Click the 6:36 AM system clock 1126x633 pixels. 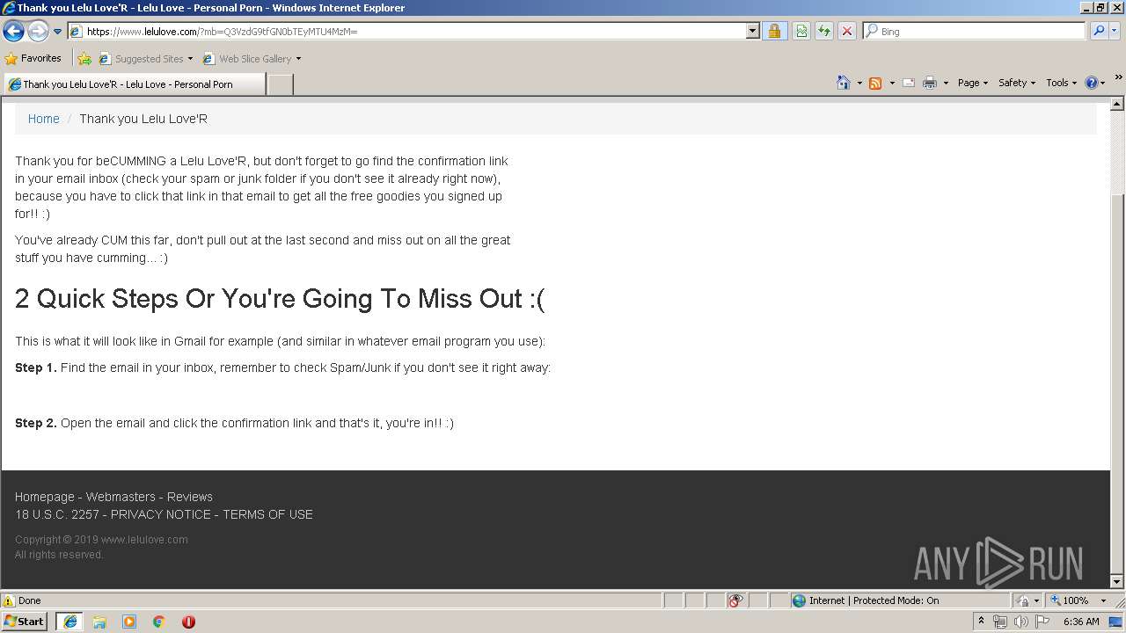click(x=1081, y=622)
